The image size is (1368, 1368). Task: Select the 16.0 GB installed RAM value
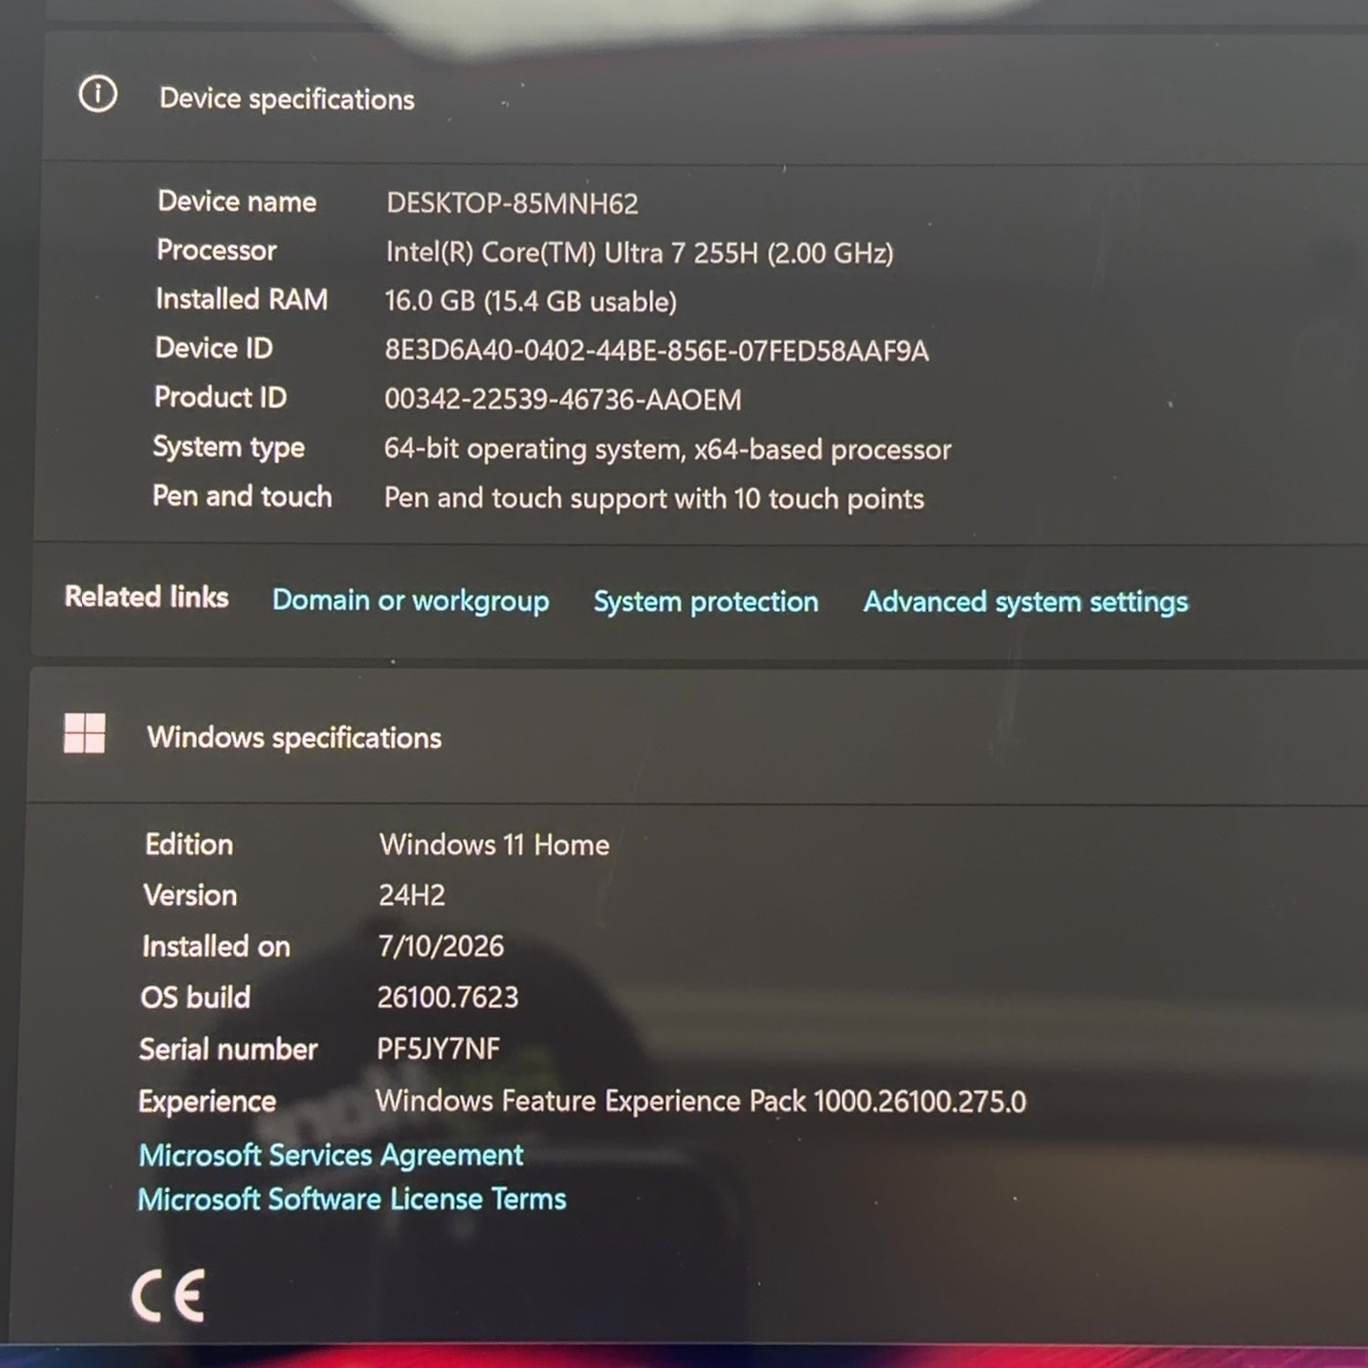pyautogui.click(x=531, y=301)
